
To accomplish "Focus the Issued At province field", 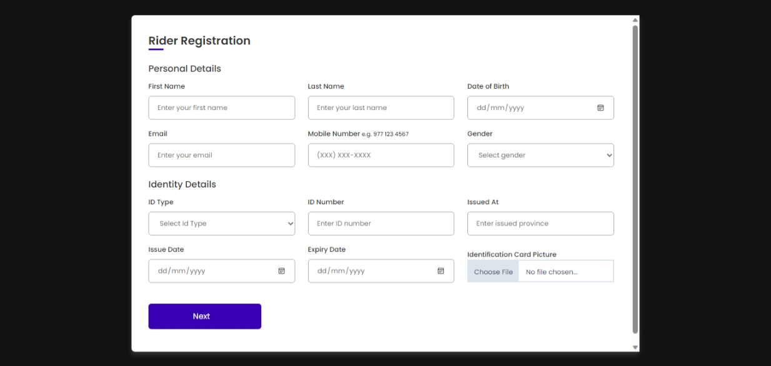I will [x=540, y=224].
